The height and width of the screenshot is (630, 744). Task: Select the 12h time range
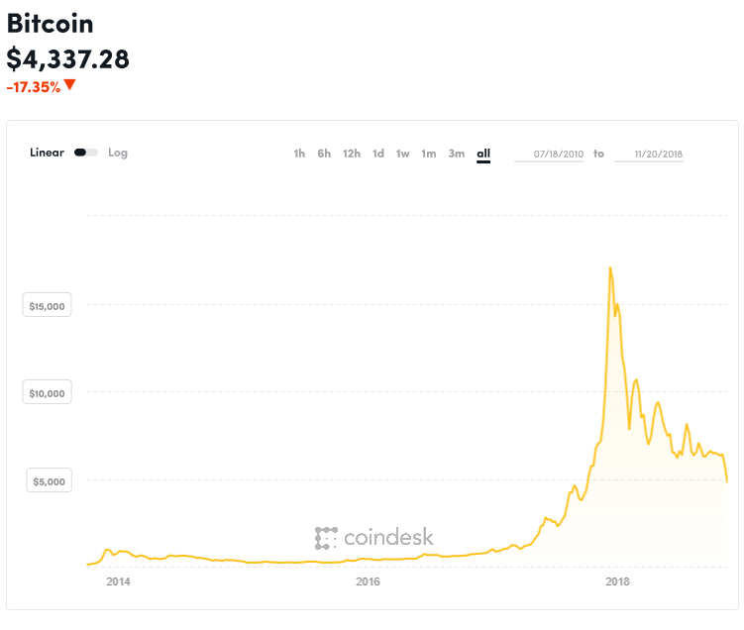352,154
